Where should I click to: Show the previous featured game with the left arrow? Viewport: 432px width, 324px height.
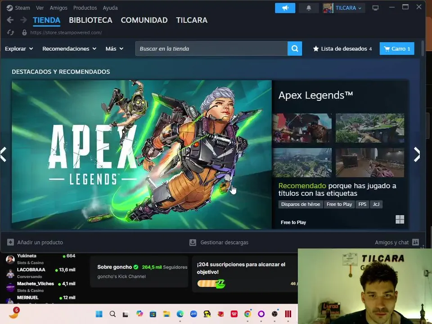tap(3, 154)
